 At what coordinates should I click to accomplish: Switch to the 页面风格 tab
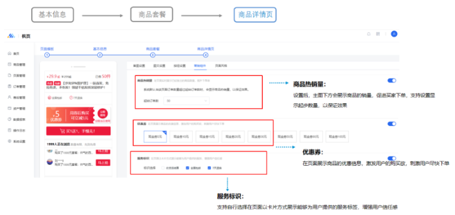[221, 66]
